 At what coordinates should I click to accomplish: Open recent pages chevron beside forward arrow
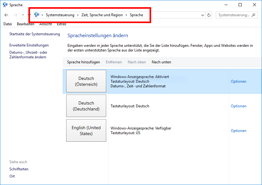coord(22,15)
